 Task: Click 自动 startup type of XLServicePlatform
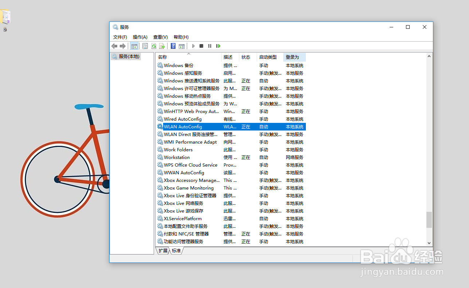[x=264, y=218]
